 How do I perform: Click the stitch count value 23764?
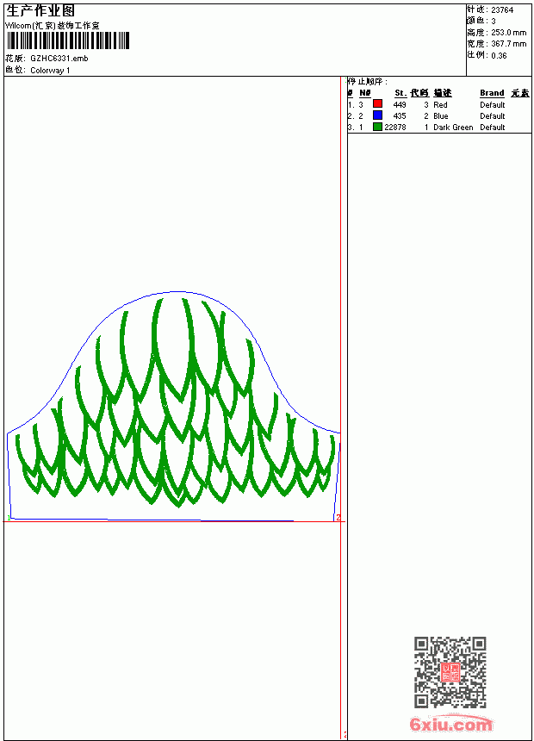pyautogui.click(x=502, y=10)
